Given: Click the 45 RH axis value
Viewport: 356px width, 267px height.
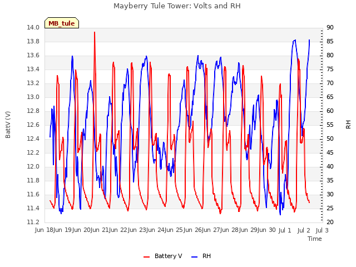Looking at the screenshot, I should click(x=330, y=152).
